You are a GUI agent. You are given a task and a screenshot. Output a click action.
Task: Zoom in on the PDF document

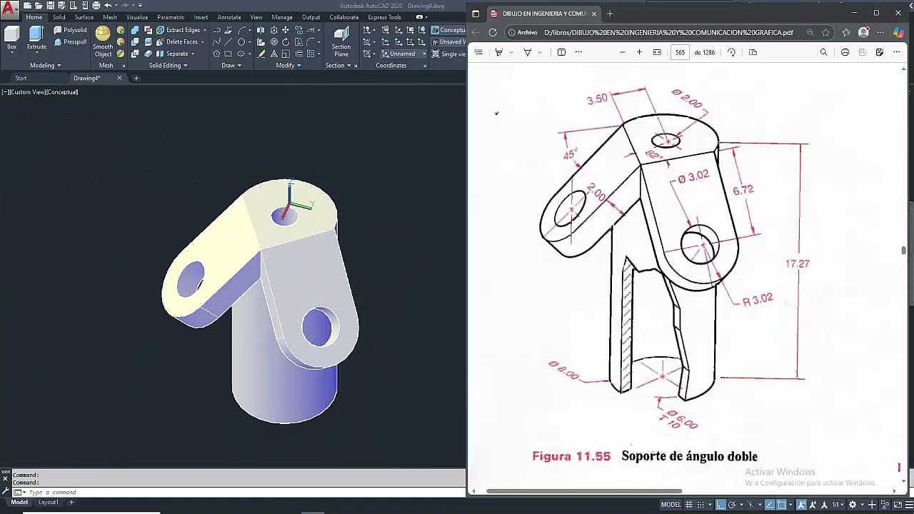(x=639, y=52)
